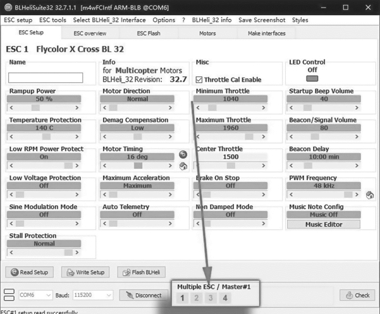Increase Rampup Power with right arrow
This screenshot has width=380, height=314.
77,108
